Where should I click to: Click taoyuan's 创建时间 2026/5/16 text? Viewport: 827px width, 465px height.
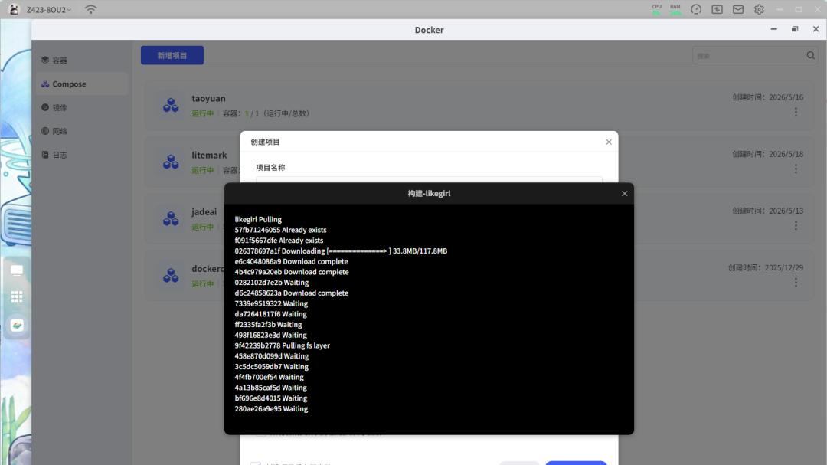(768, 97)
